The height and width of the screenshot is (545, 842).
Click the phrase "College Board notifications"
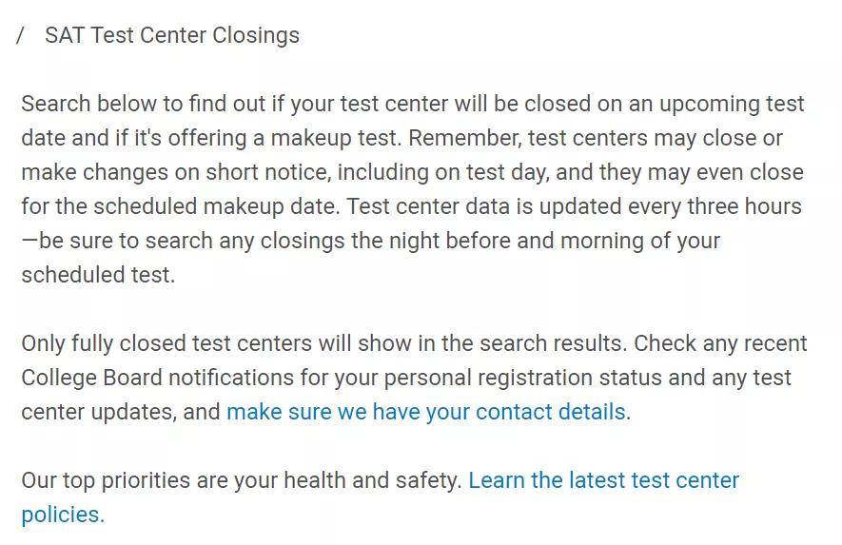click(158, 378)
